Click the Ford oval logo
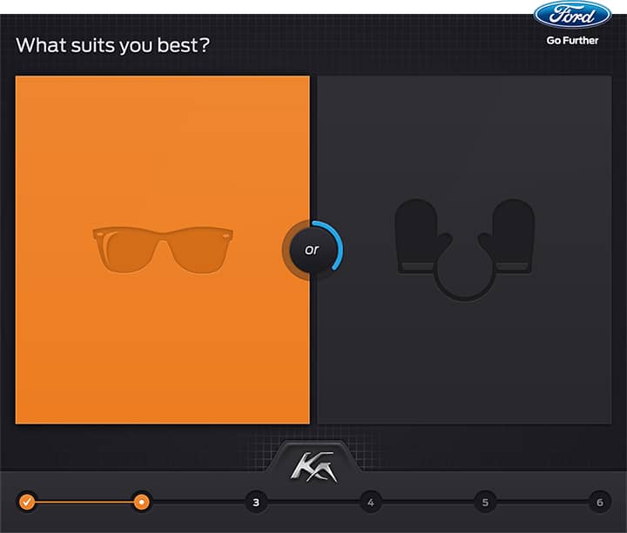 pyautogui.click(x=572, y=16)
